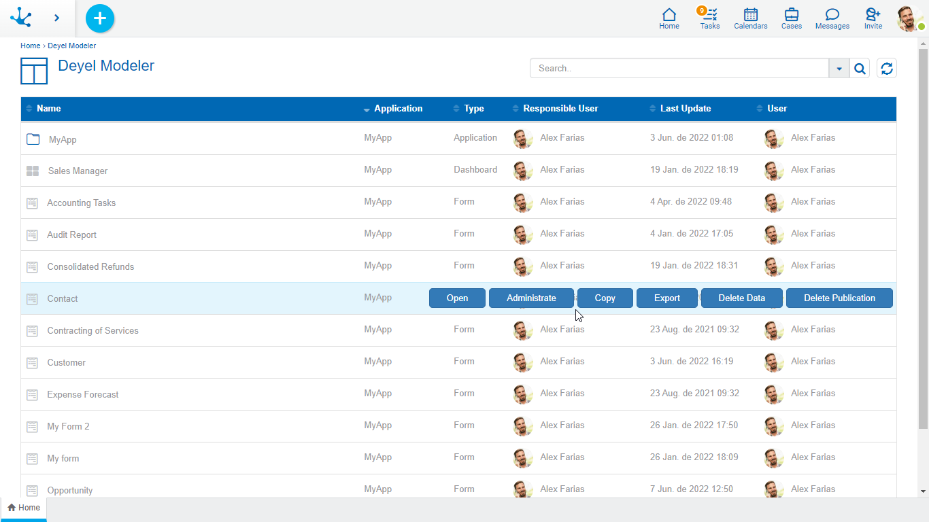Click Responsible User avatar in Audit Report row
Viewport: 929px width, 522px height.
tap(523, 234)
